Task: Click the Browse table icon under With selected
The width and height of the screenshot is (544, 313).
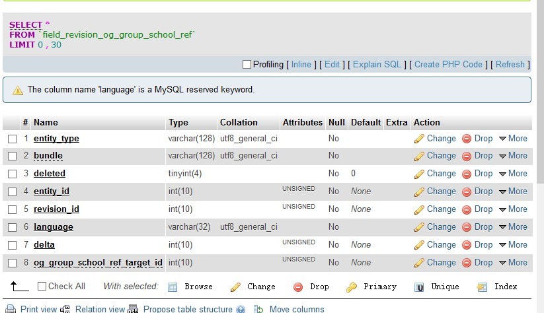Action: (x=173, y=287)
